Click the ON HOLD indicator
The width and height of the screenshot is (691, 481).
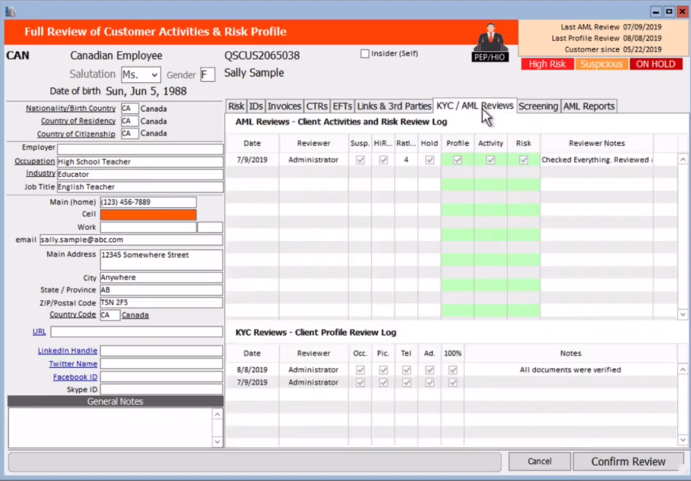655,64
